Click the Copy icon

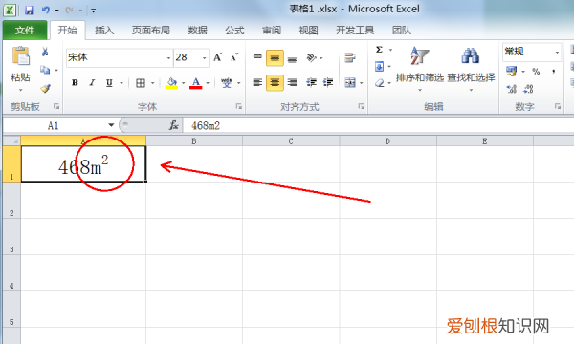pyautogui.click(x=45, y=70)
